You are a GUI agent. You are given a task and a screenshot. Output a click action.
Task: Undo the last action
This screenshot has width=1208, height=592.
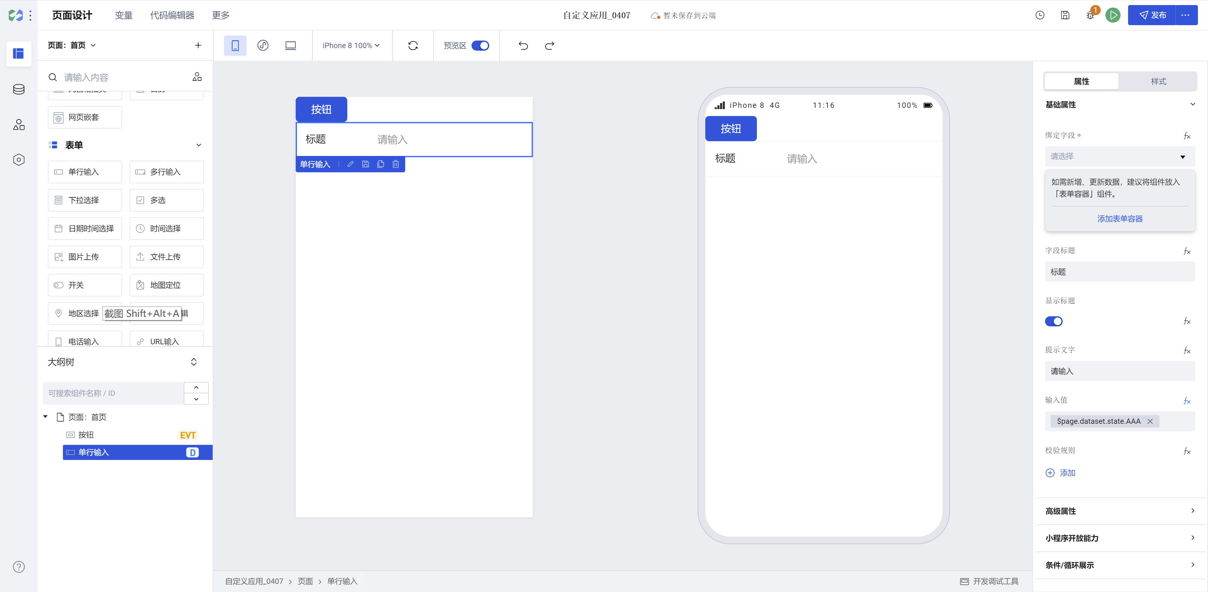pos(523,46)
